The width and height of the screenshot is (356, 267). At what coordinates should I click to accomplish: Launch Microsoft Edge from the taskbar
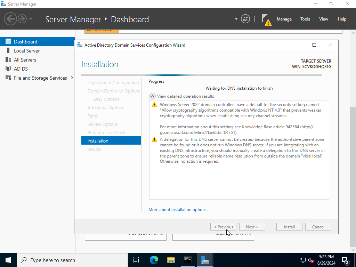pyautogui.click(x=154, y=260)
